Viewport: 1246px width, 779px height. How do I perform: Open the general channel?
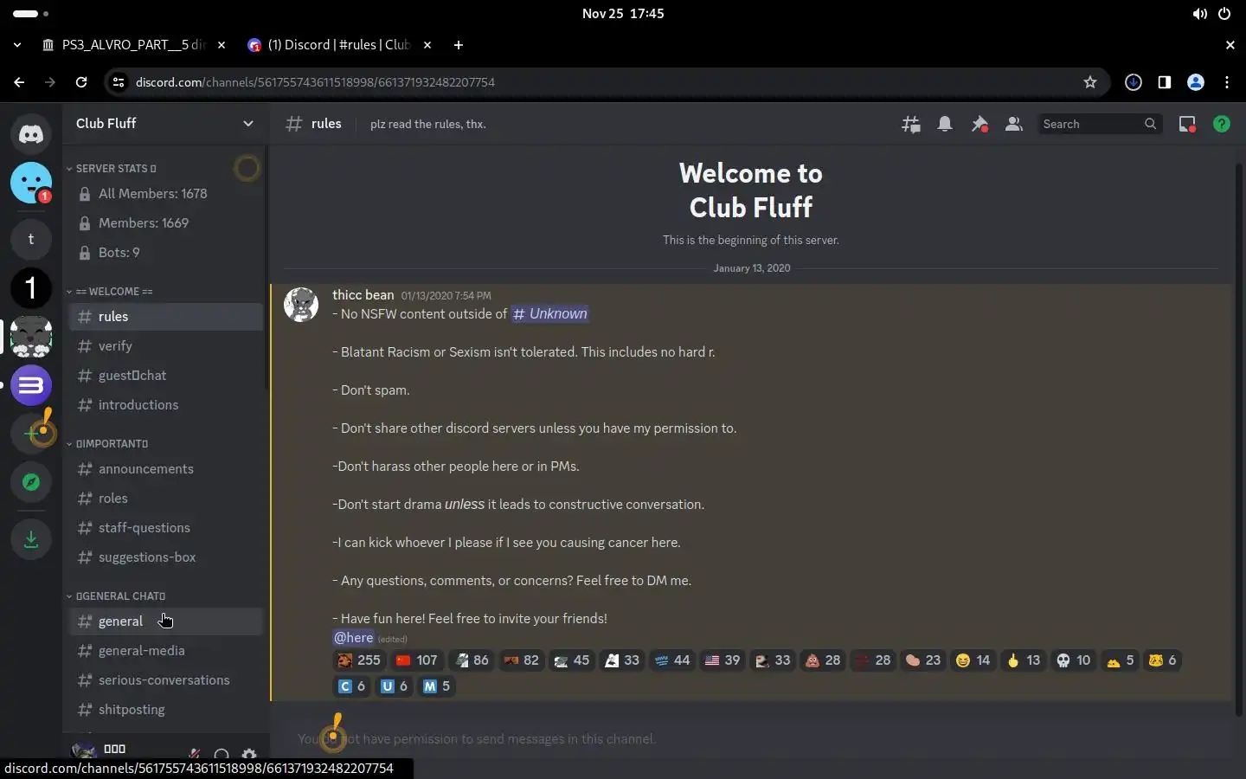(x=165, y=621)
